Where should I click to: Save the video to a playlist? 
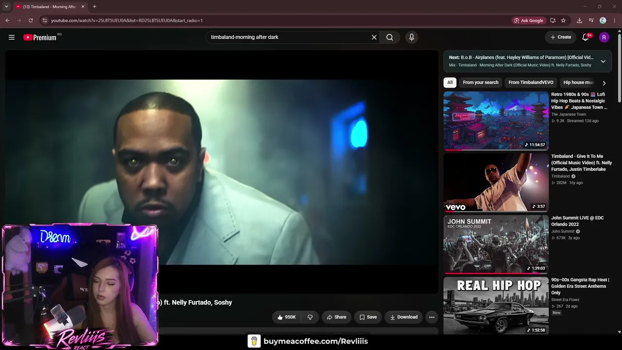click(x=368, y=317)
